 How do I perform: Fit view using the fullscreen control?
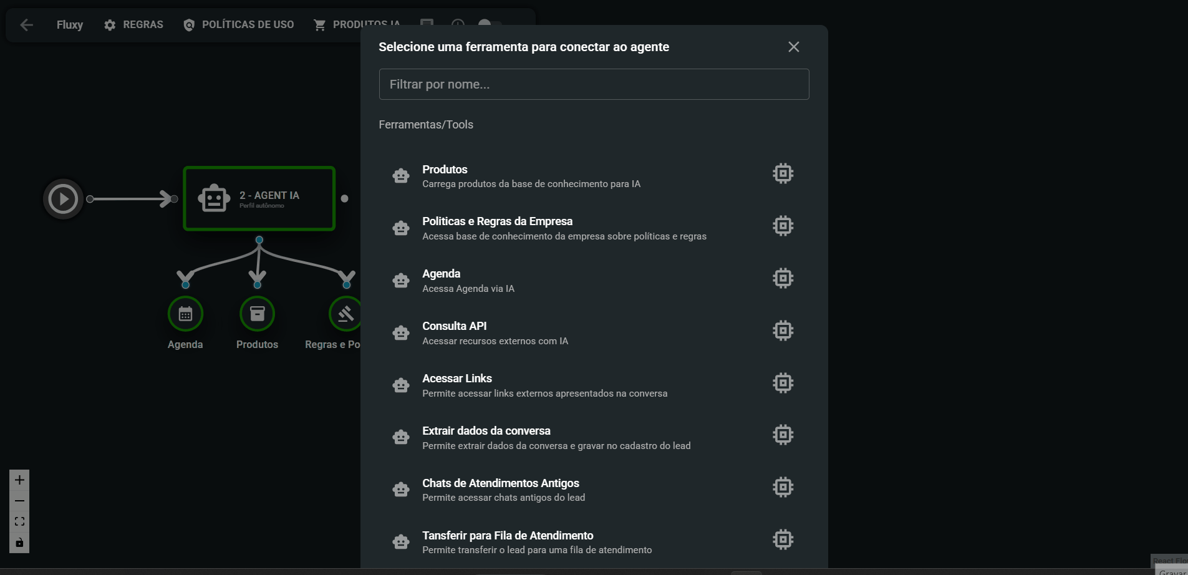click(19, 521)
